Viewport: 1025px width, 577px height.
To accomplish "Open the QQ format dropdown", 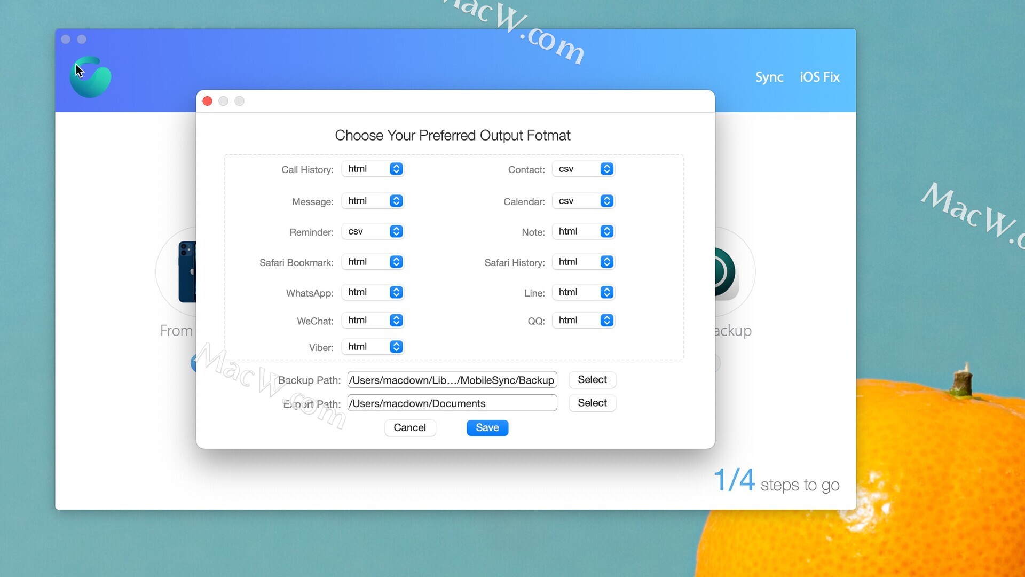I will [x=584, y=320].
